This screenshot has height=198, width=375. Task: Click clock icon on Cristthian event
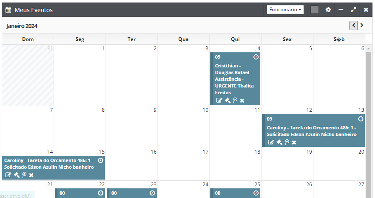click(x=256, y=57)
